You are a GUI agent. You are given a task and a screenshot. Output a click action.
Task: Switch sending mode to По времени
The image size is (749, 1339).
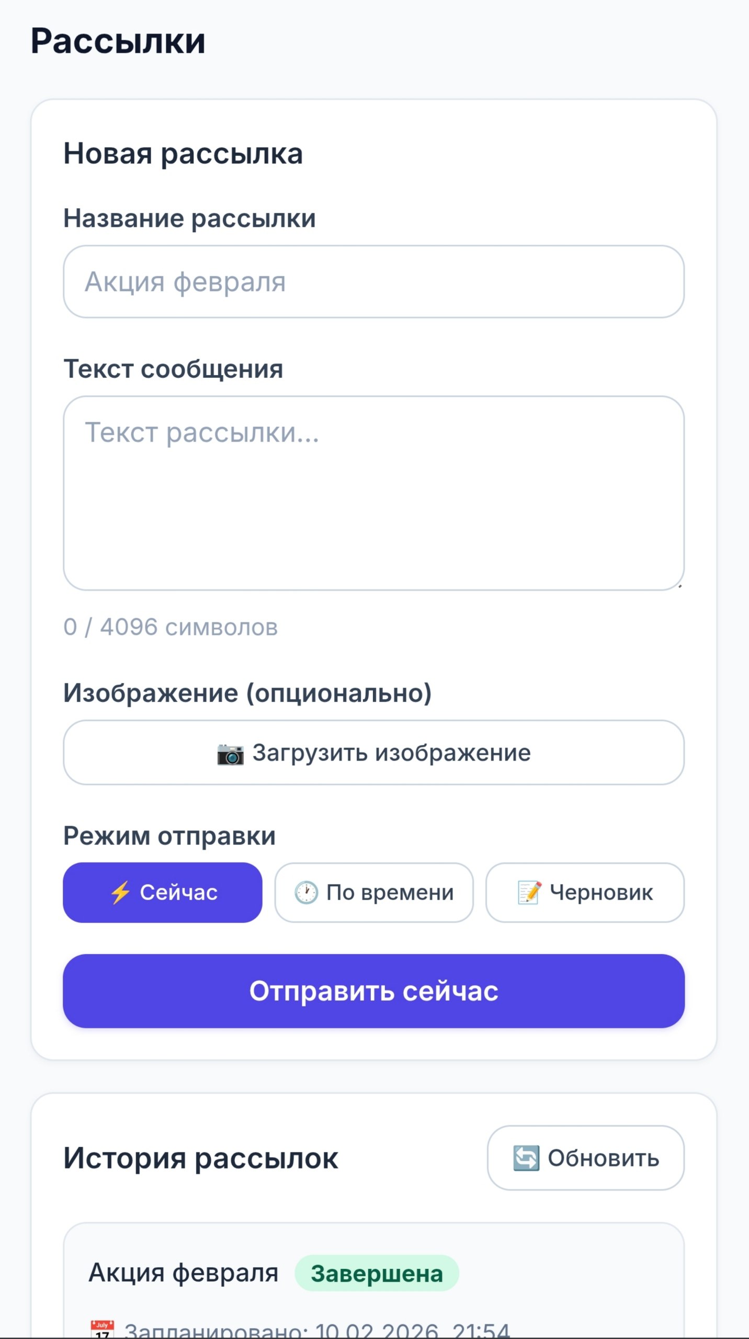tap(373, 893)
